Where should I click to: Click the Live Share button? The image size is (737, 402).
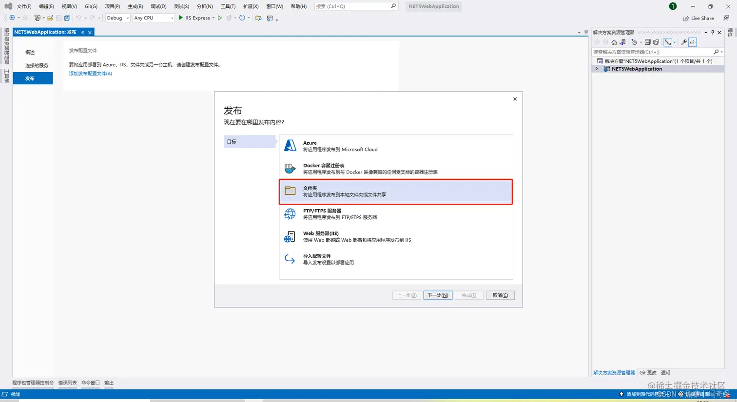pos(698,18)
